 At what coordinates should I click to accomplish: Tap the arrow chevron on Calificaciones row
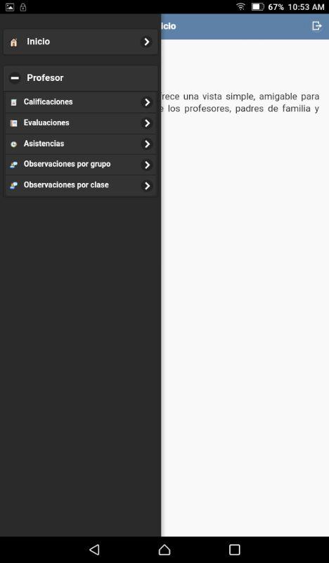(x=147, y=102)
